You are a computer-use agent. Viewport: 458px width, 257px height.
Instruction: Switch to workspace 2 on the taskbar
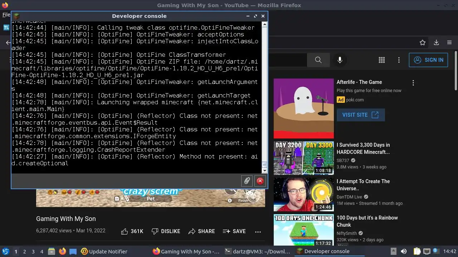click(24, 252)
